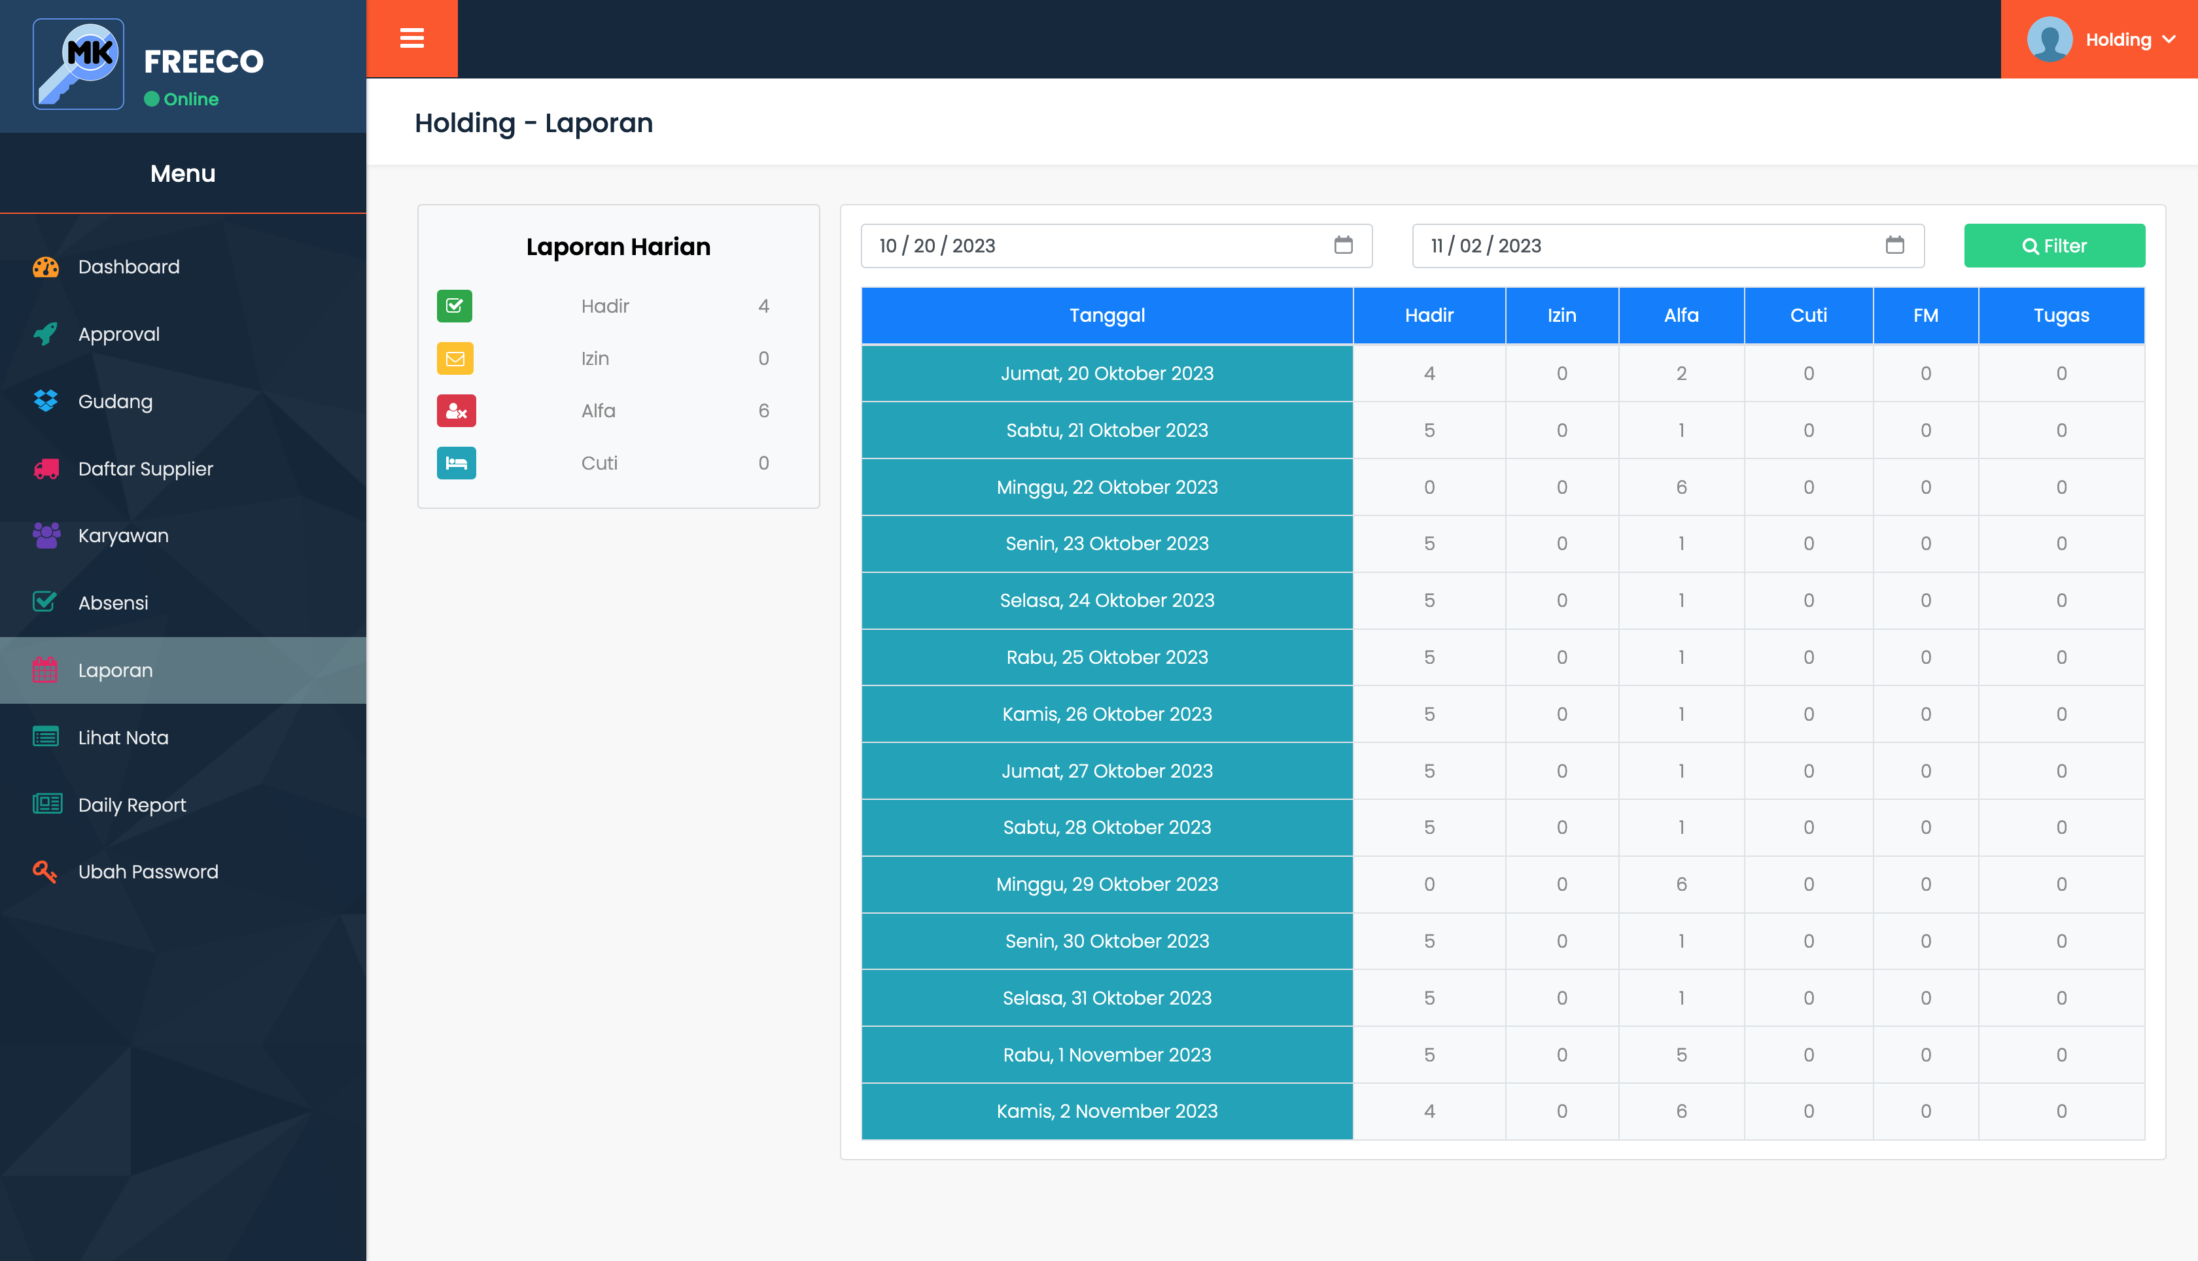Screen dimensions: 2198x1261
Task: Click the Approval rocket icon
Action: tap(46, 334)
